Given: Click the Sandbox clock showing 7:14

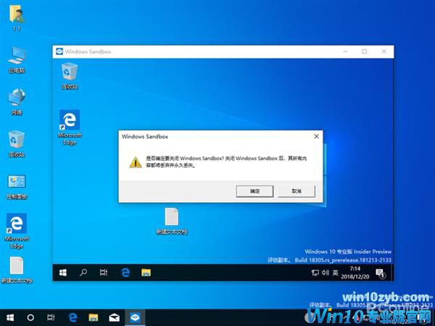Looking at the screenshot, I should pos(355,272).
